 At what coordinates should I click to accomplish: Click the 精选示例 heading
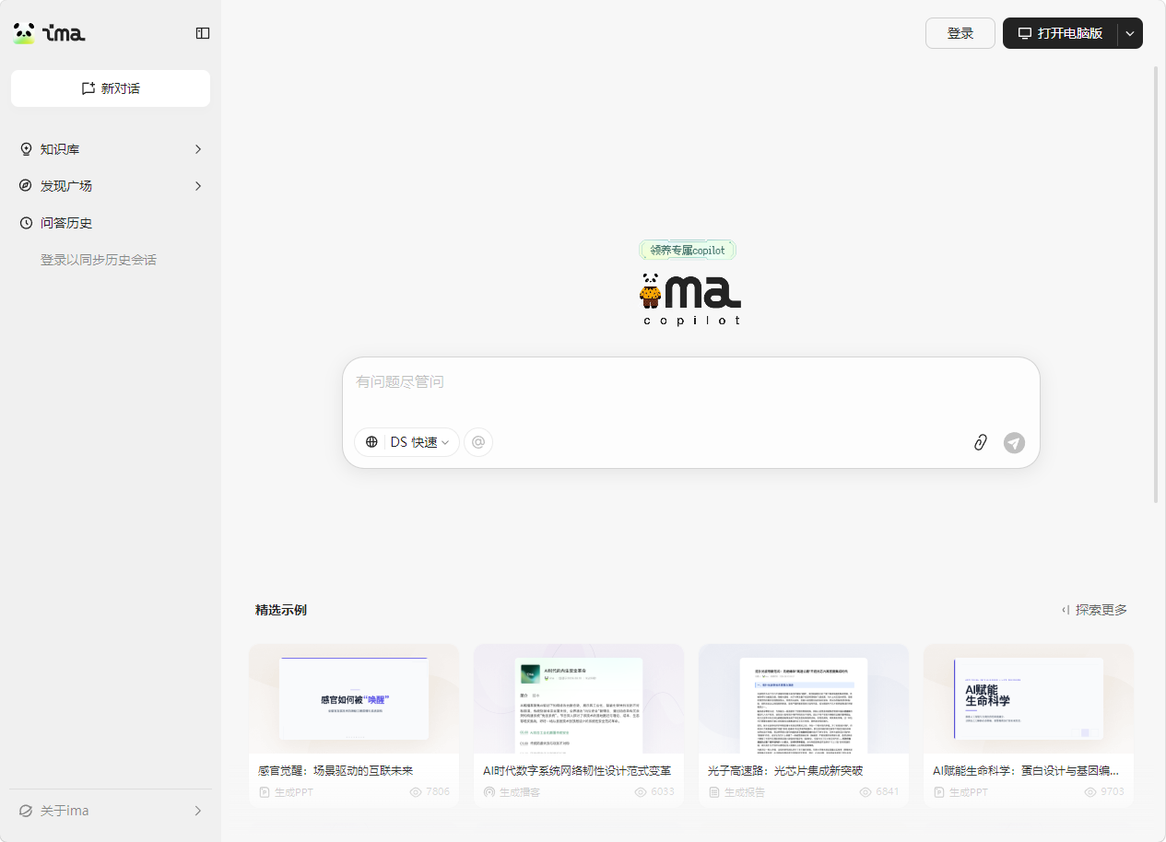[x=281, y=610]
